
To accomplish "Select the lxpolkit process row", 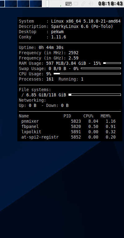I will tap(69, 132).
